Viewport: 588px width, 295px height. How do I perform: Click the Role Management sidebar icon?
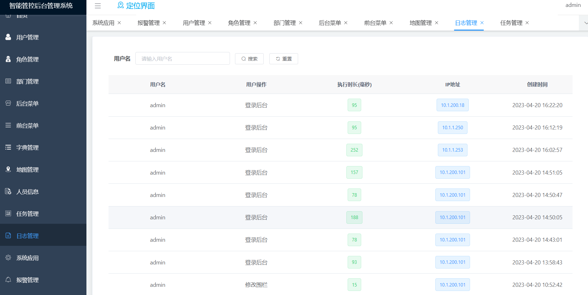[8, 59]
